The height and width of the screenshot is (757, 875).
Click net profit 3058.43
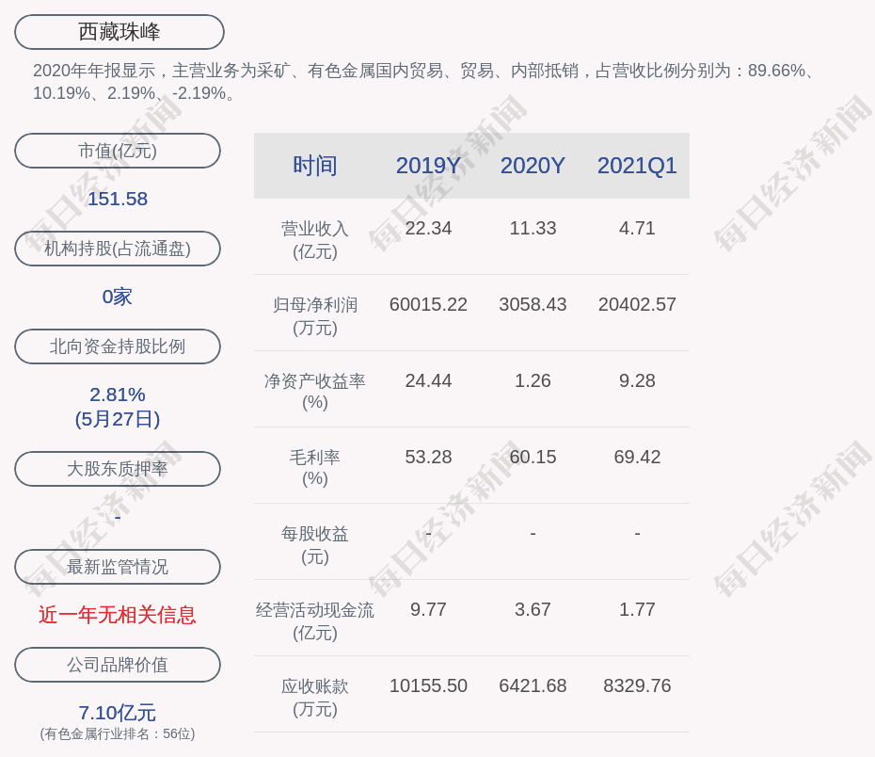pyautogui.click(x=533, y=304)
